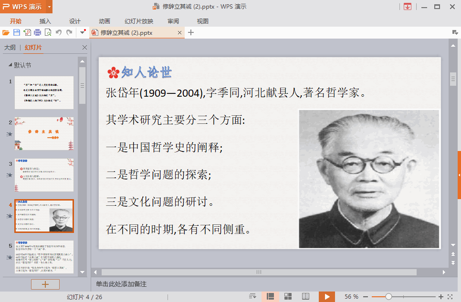The width and height of the screenshot is (461, 302).
Task: Start slideshow with the orange play button
Action: [326, 296]
